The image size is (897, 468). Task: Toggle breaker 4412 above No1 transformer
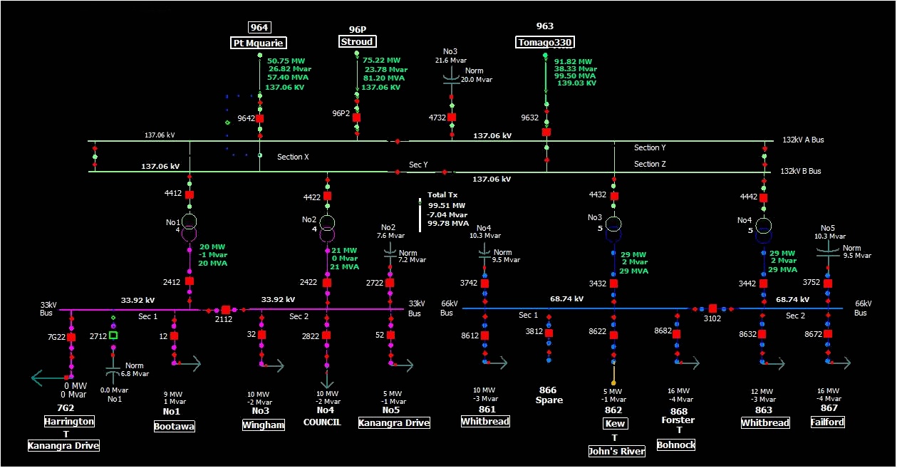pyautogui.click(x=190, y=194)
